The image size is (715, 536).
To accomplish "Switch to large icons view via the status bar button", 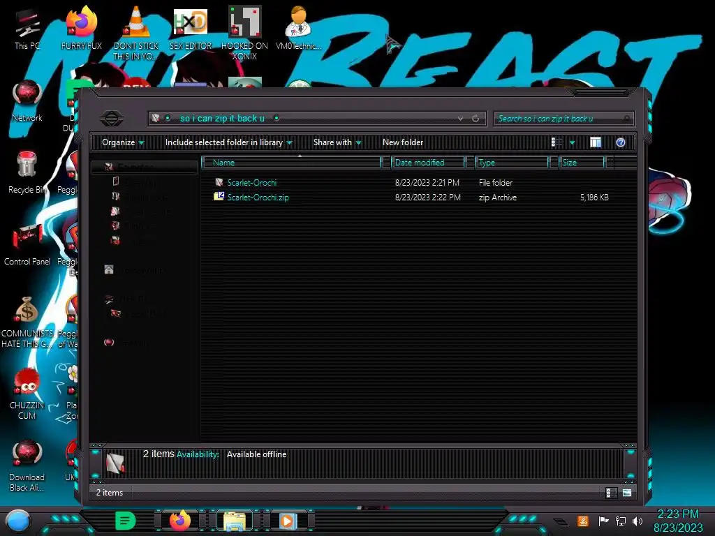I will coord(627,493).
